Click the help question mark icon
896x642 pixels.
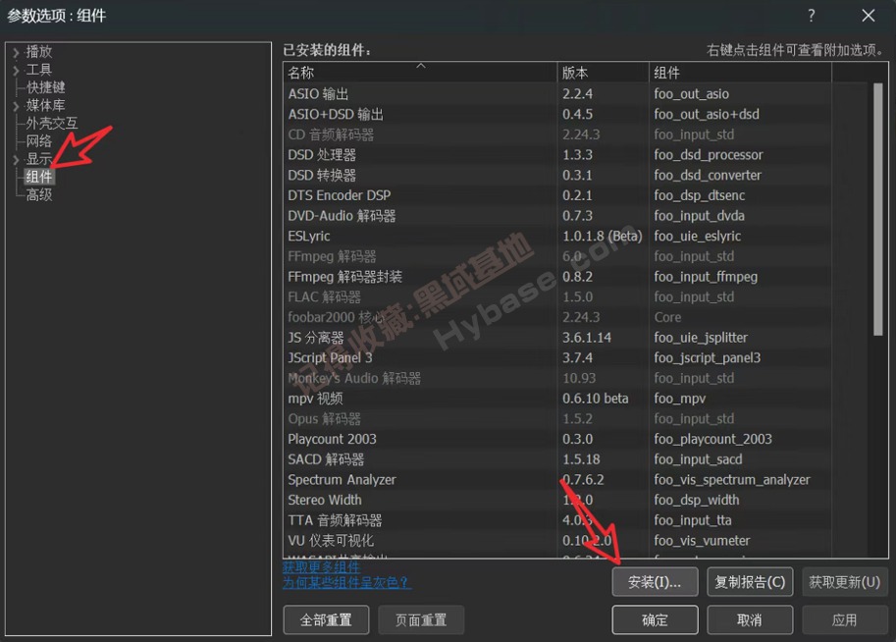coord(811,16)
